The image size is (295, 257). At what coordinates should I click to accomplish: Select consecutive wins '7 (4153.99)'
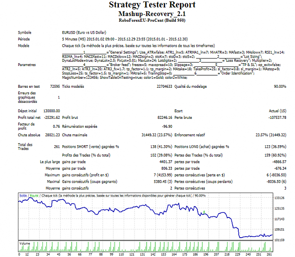click(x=163, y=175)
